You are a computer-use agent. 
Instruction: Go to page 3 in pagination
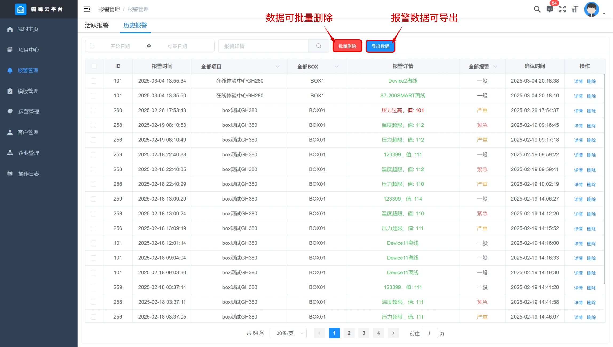point(364,333)
